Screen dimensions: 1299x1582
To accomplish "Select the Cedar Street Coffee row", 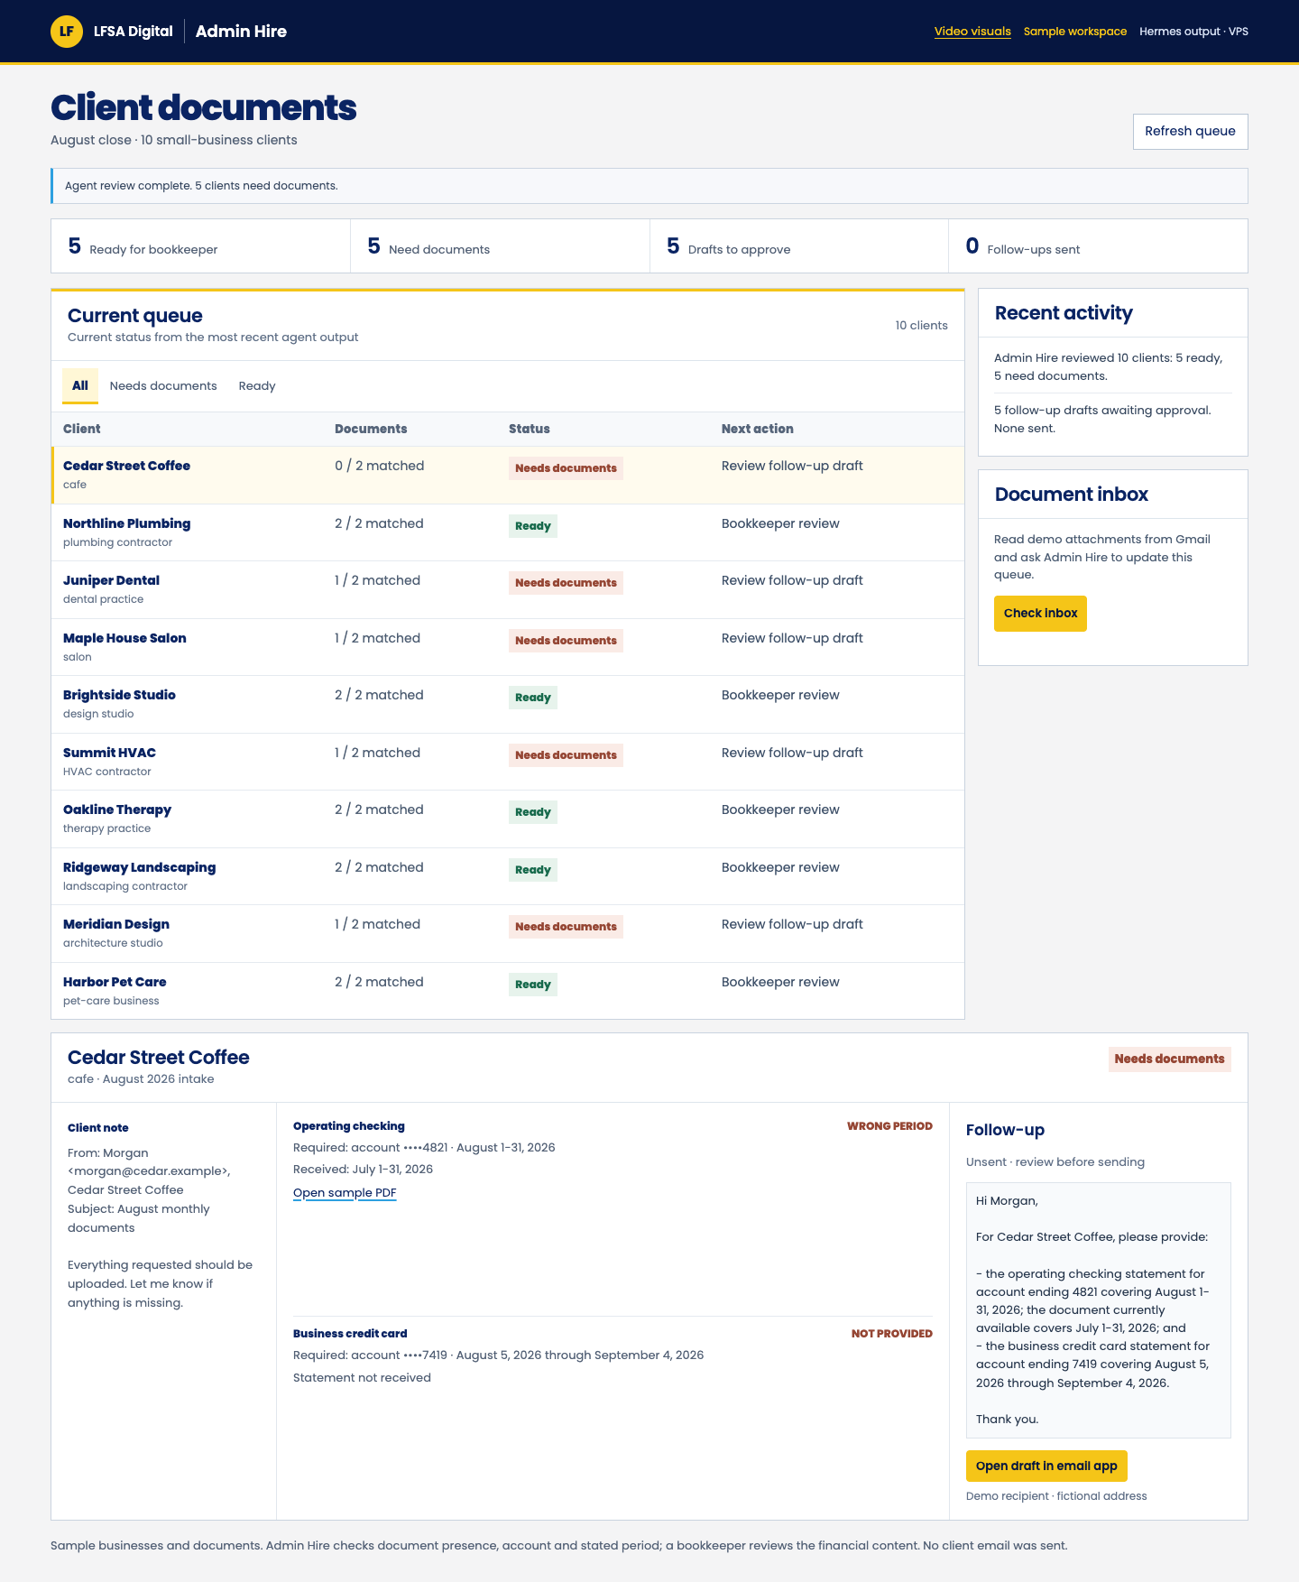I will [x=508, y=476].
